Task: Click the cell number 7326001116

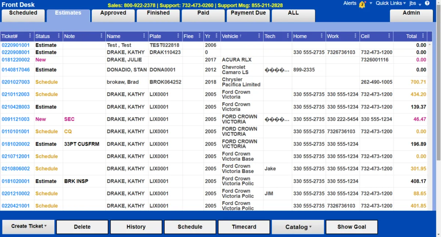Action: coord(374,60)
